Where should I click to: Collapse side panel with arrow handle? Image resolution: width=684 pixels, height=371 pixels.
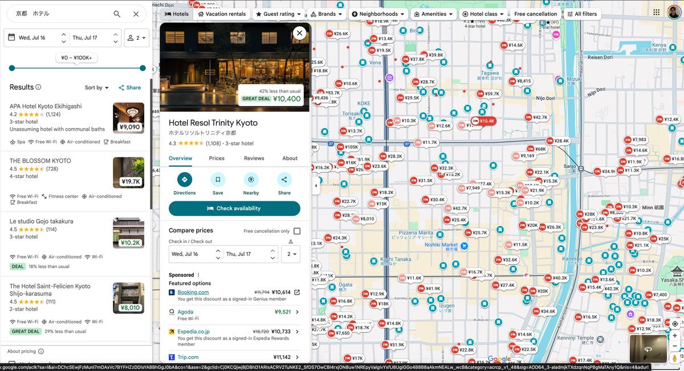pos(316,186)
